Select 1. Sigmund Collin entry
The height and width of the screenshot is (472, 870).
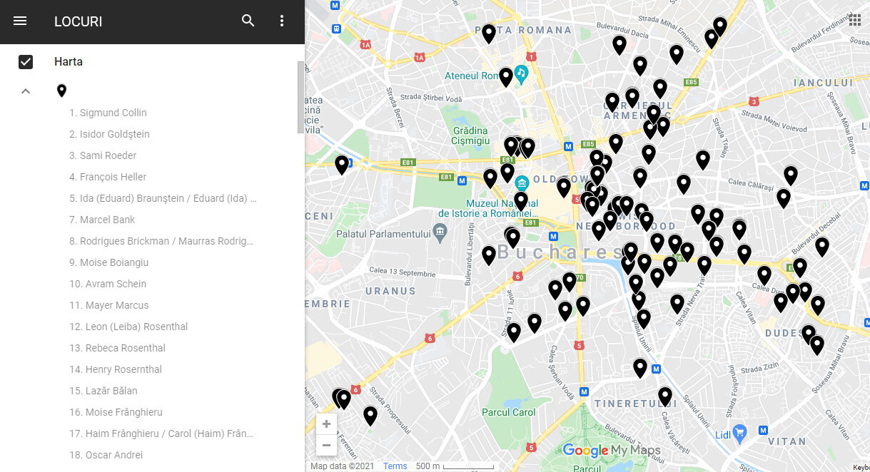[108, 113]
